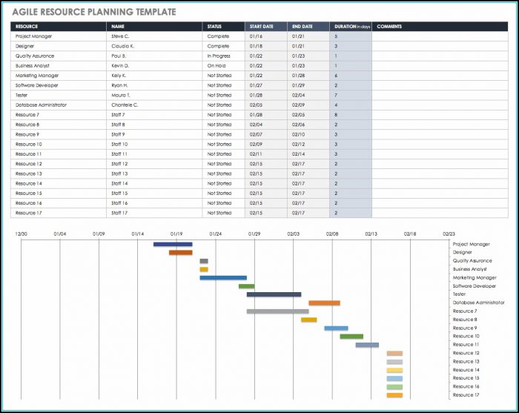Click the Complete status for Project Manager

[223, 36]
